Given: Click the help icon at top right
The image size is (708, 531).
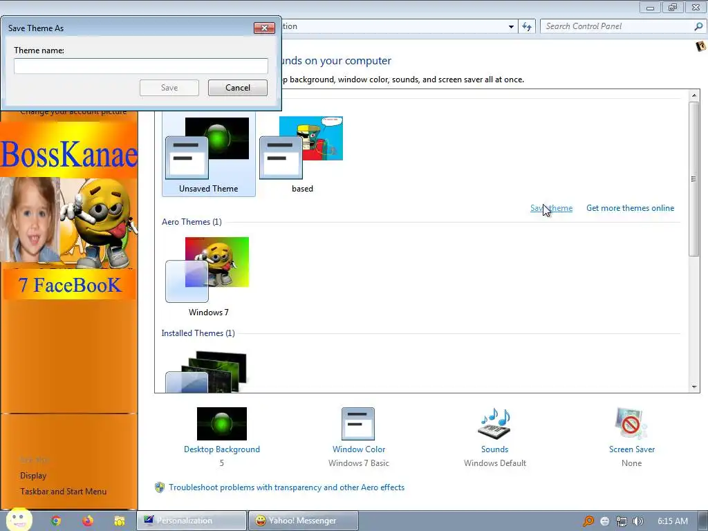Looking at the screenshot, I should (x=700, y=46).
